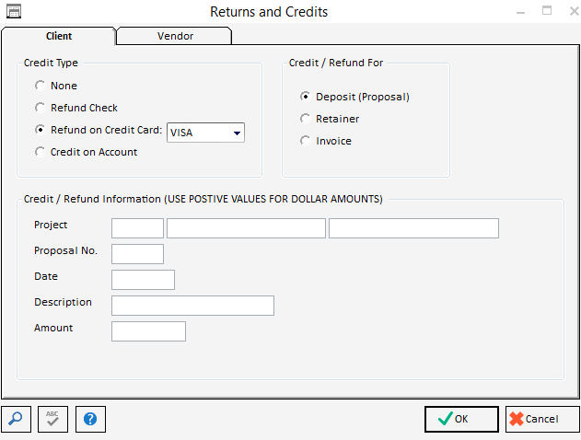Pick the Retainer refund option
Image resolution: width=581 pixels, height=440 pixels.
coord(305,119)
